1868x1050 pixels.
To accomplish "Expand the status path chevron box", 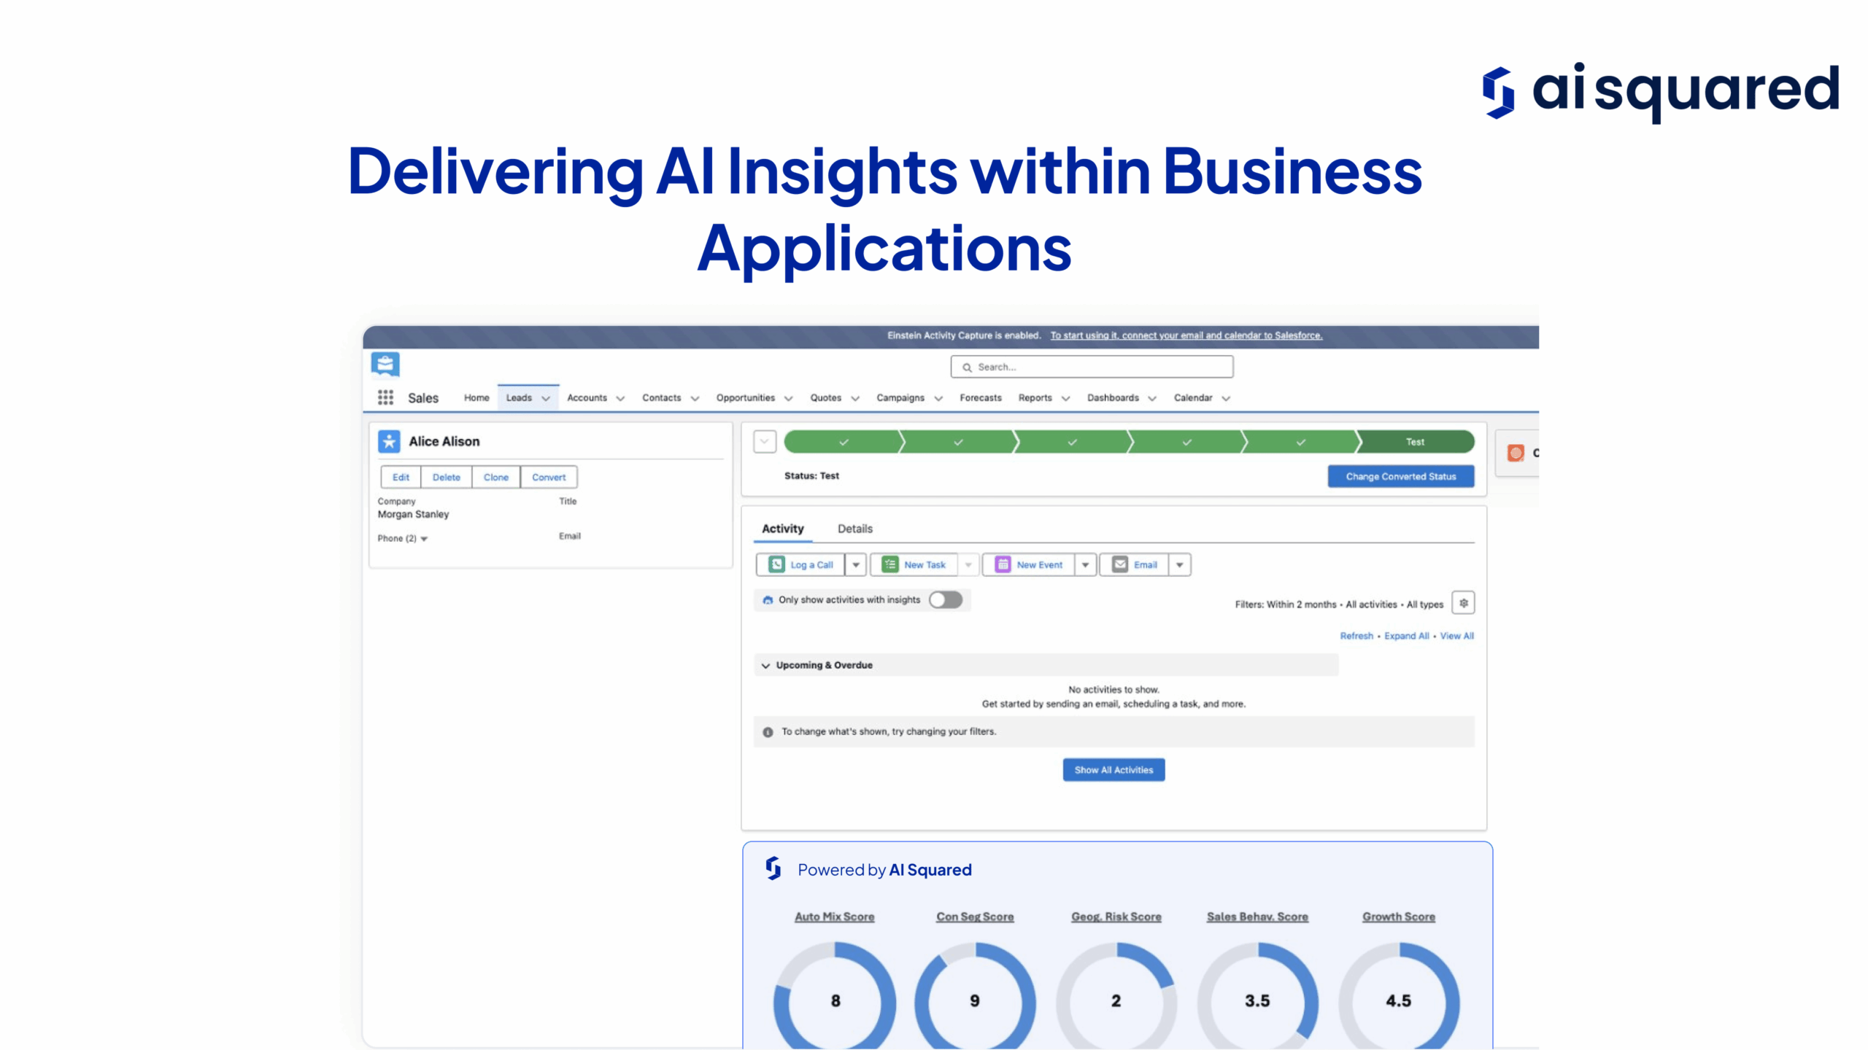I will tap(764, 441).
